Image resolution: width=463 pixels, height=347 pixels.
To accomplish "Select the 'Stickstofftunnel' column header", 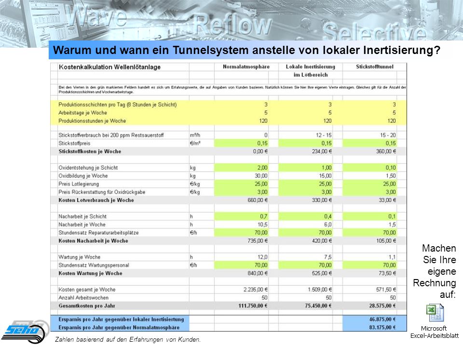I will click(x=375, y=67).
